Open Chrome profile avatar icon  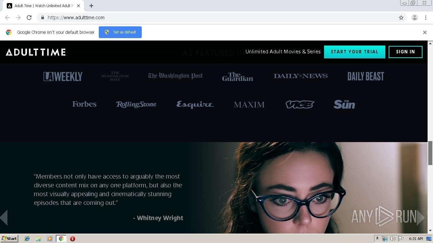click(415, 18)
